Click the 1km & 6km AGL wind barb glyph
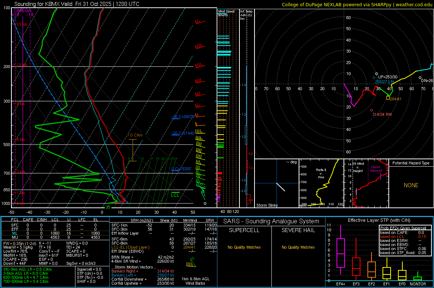 pos(191,263)
